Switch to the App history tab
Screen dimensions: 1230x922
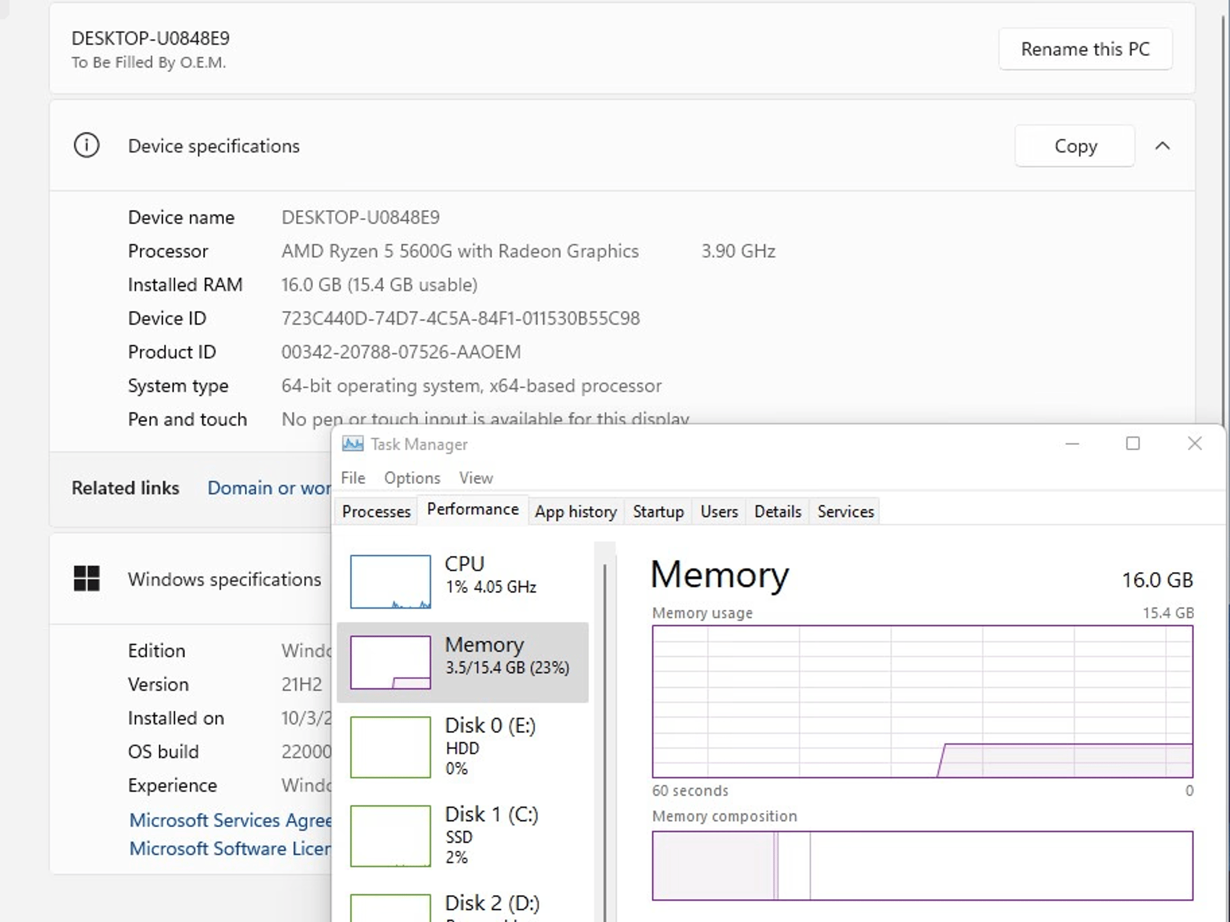click(x=576, y=511)
